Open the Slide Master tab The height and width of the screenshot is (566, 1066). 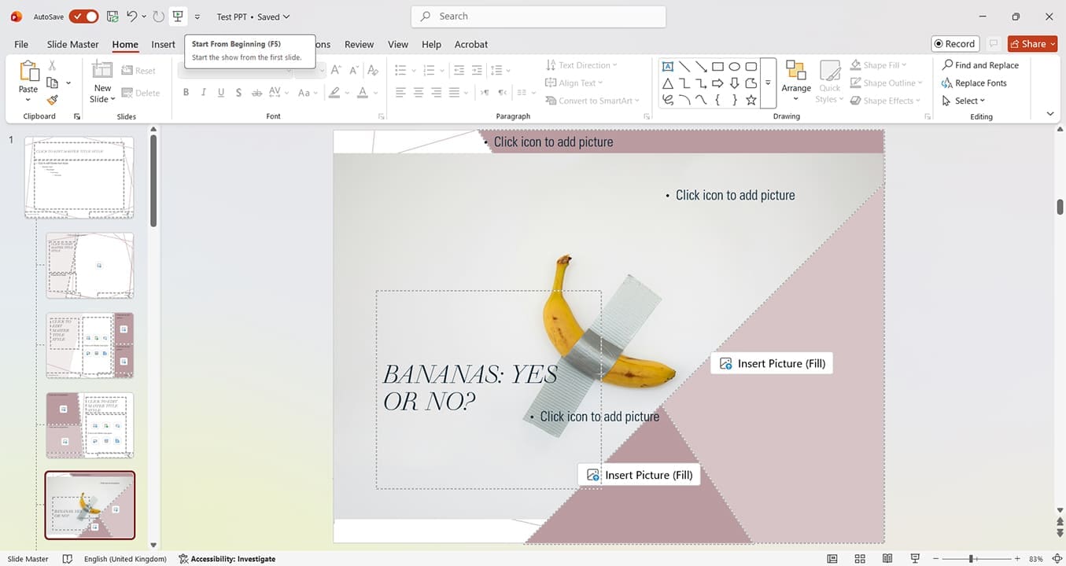pos(72,44)
